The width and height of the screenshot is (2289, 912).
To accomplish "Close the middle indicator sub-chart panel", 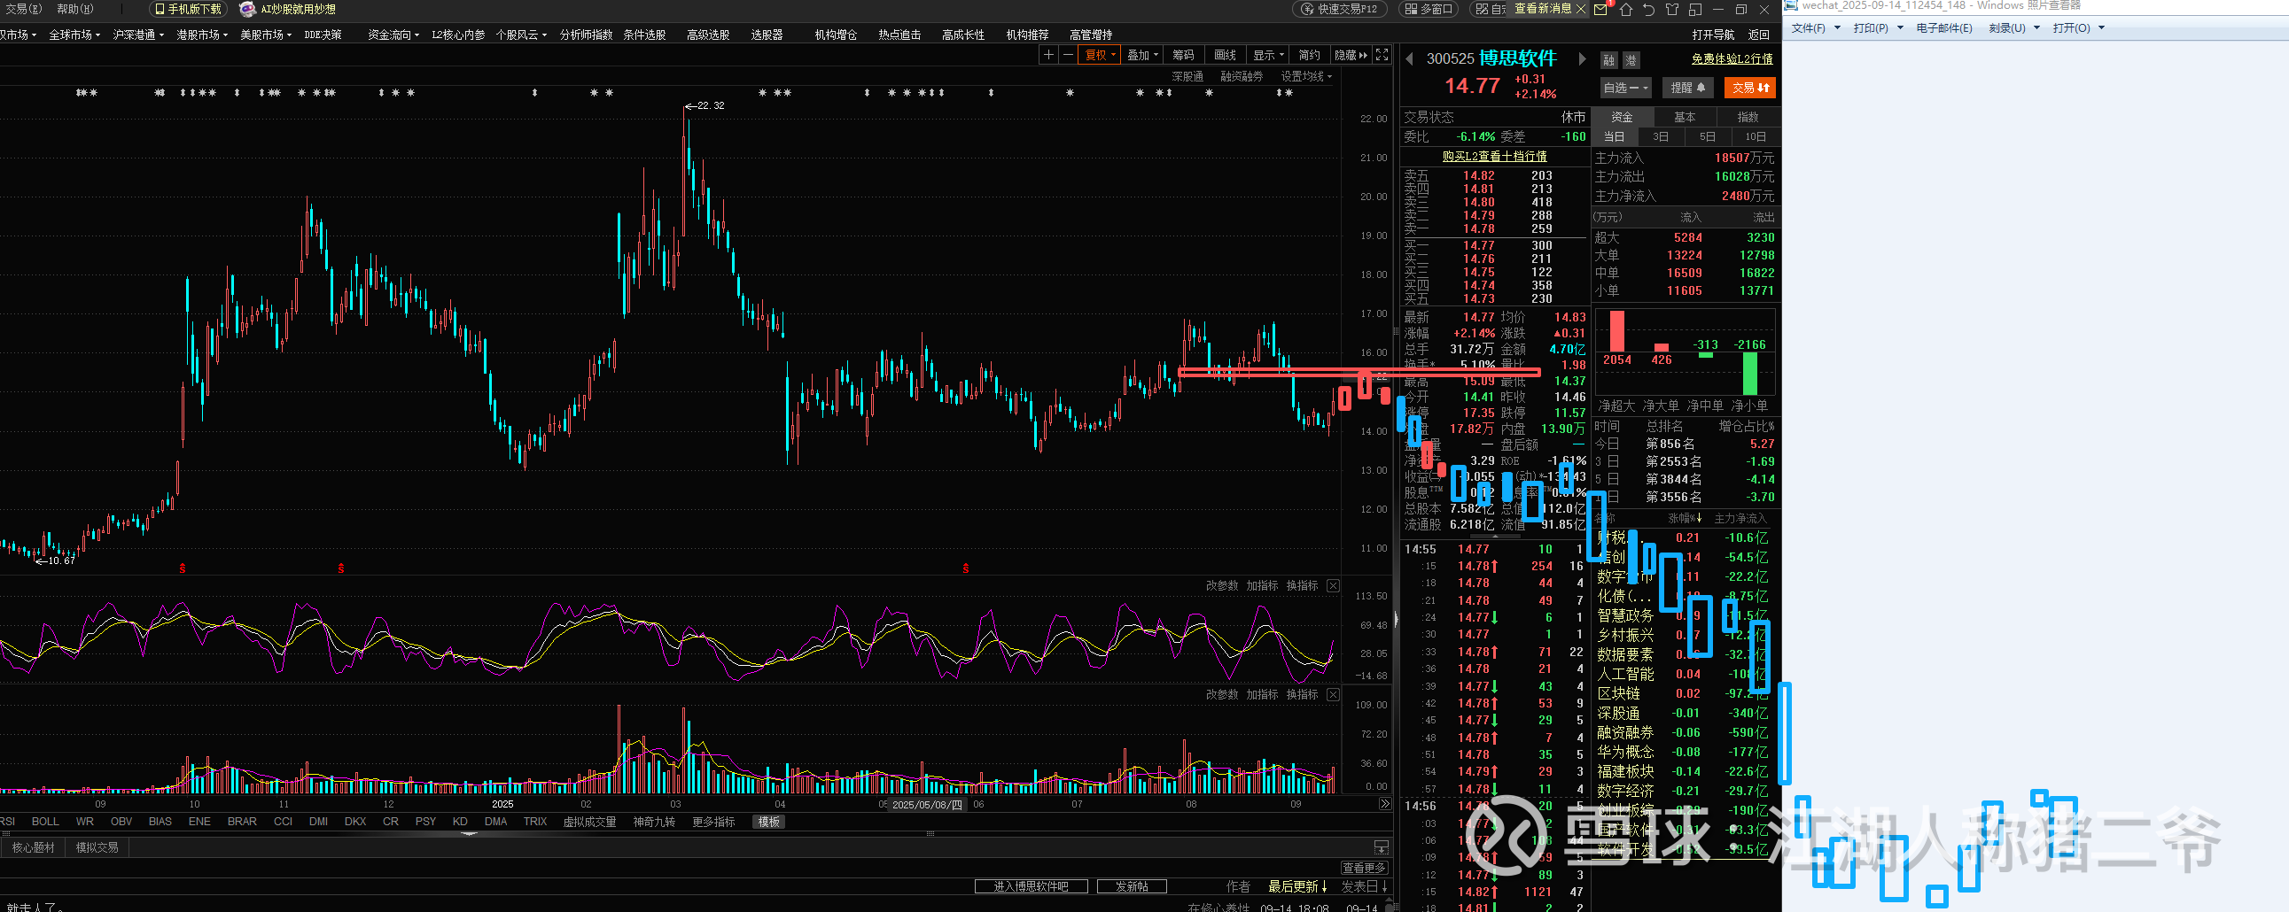I will [x=1333, y=586].
